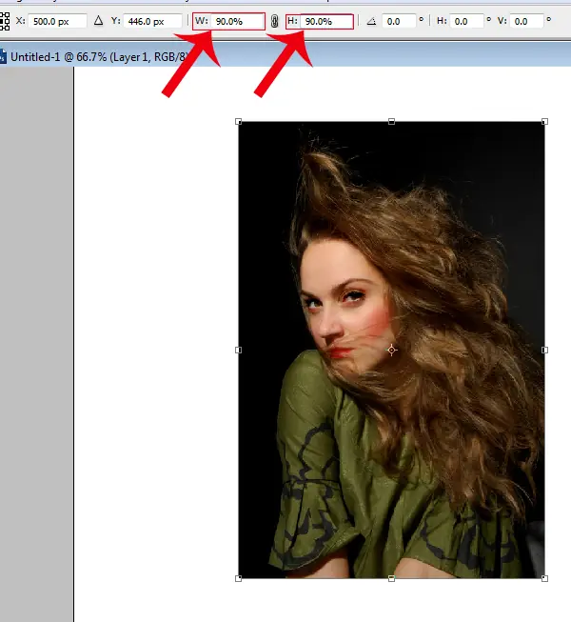This screenshot has height=622, width=571.
Task: Click the bottom-left transform handle
Action: click(x=238, y=578)
